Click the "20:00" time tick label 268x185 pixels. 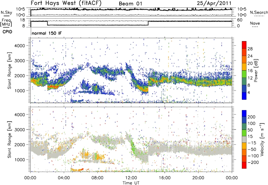198,178
